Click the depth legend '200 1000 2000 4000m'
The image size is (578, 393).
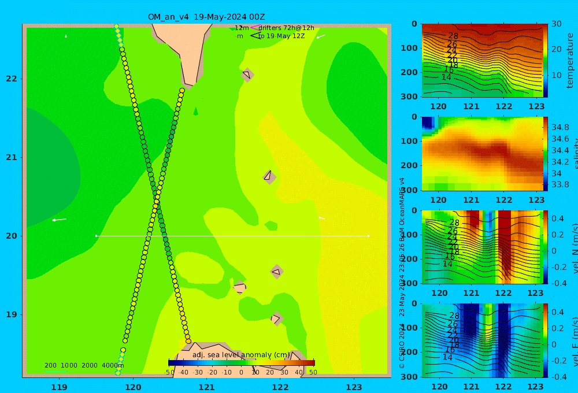click(x=84, y=365)
